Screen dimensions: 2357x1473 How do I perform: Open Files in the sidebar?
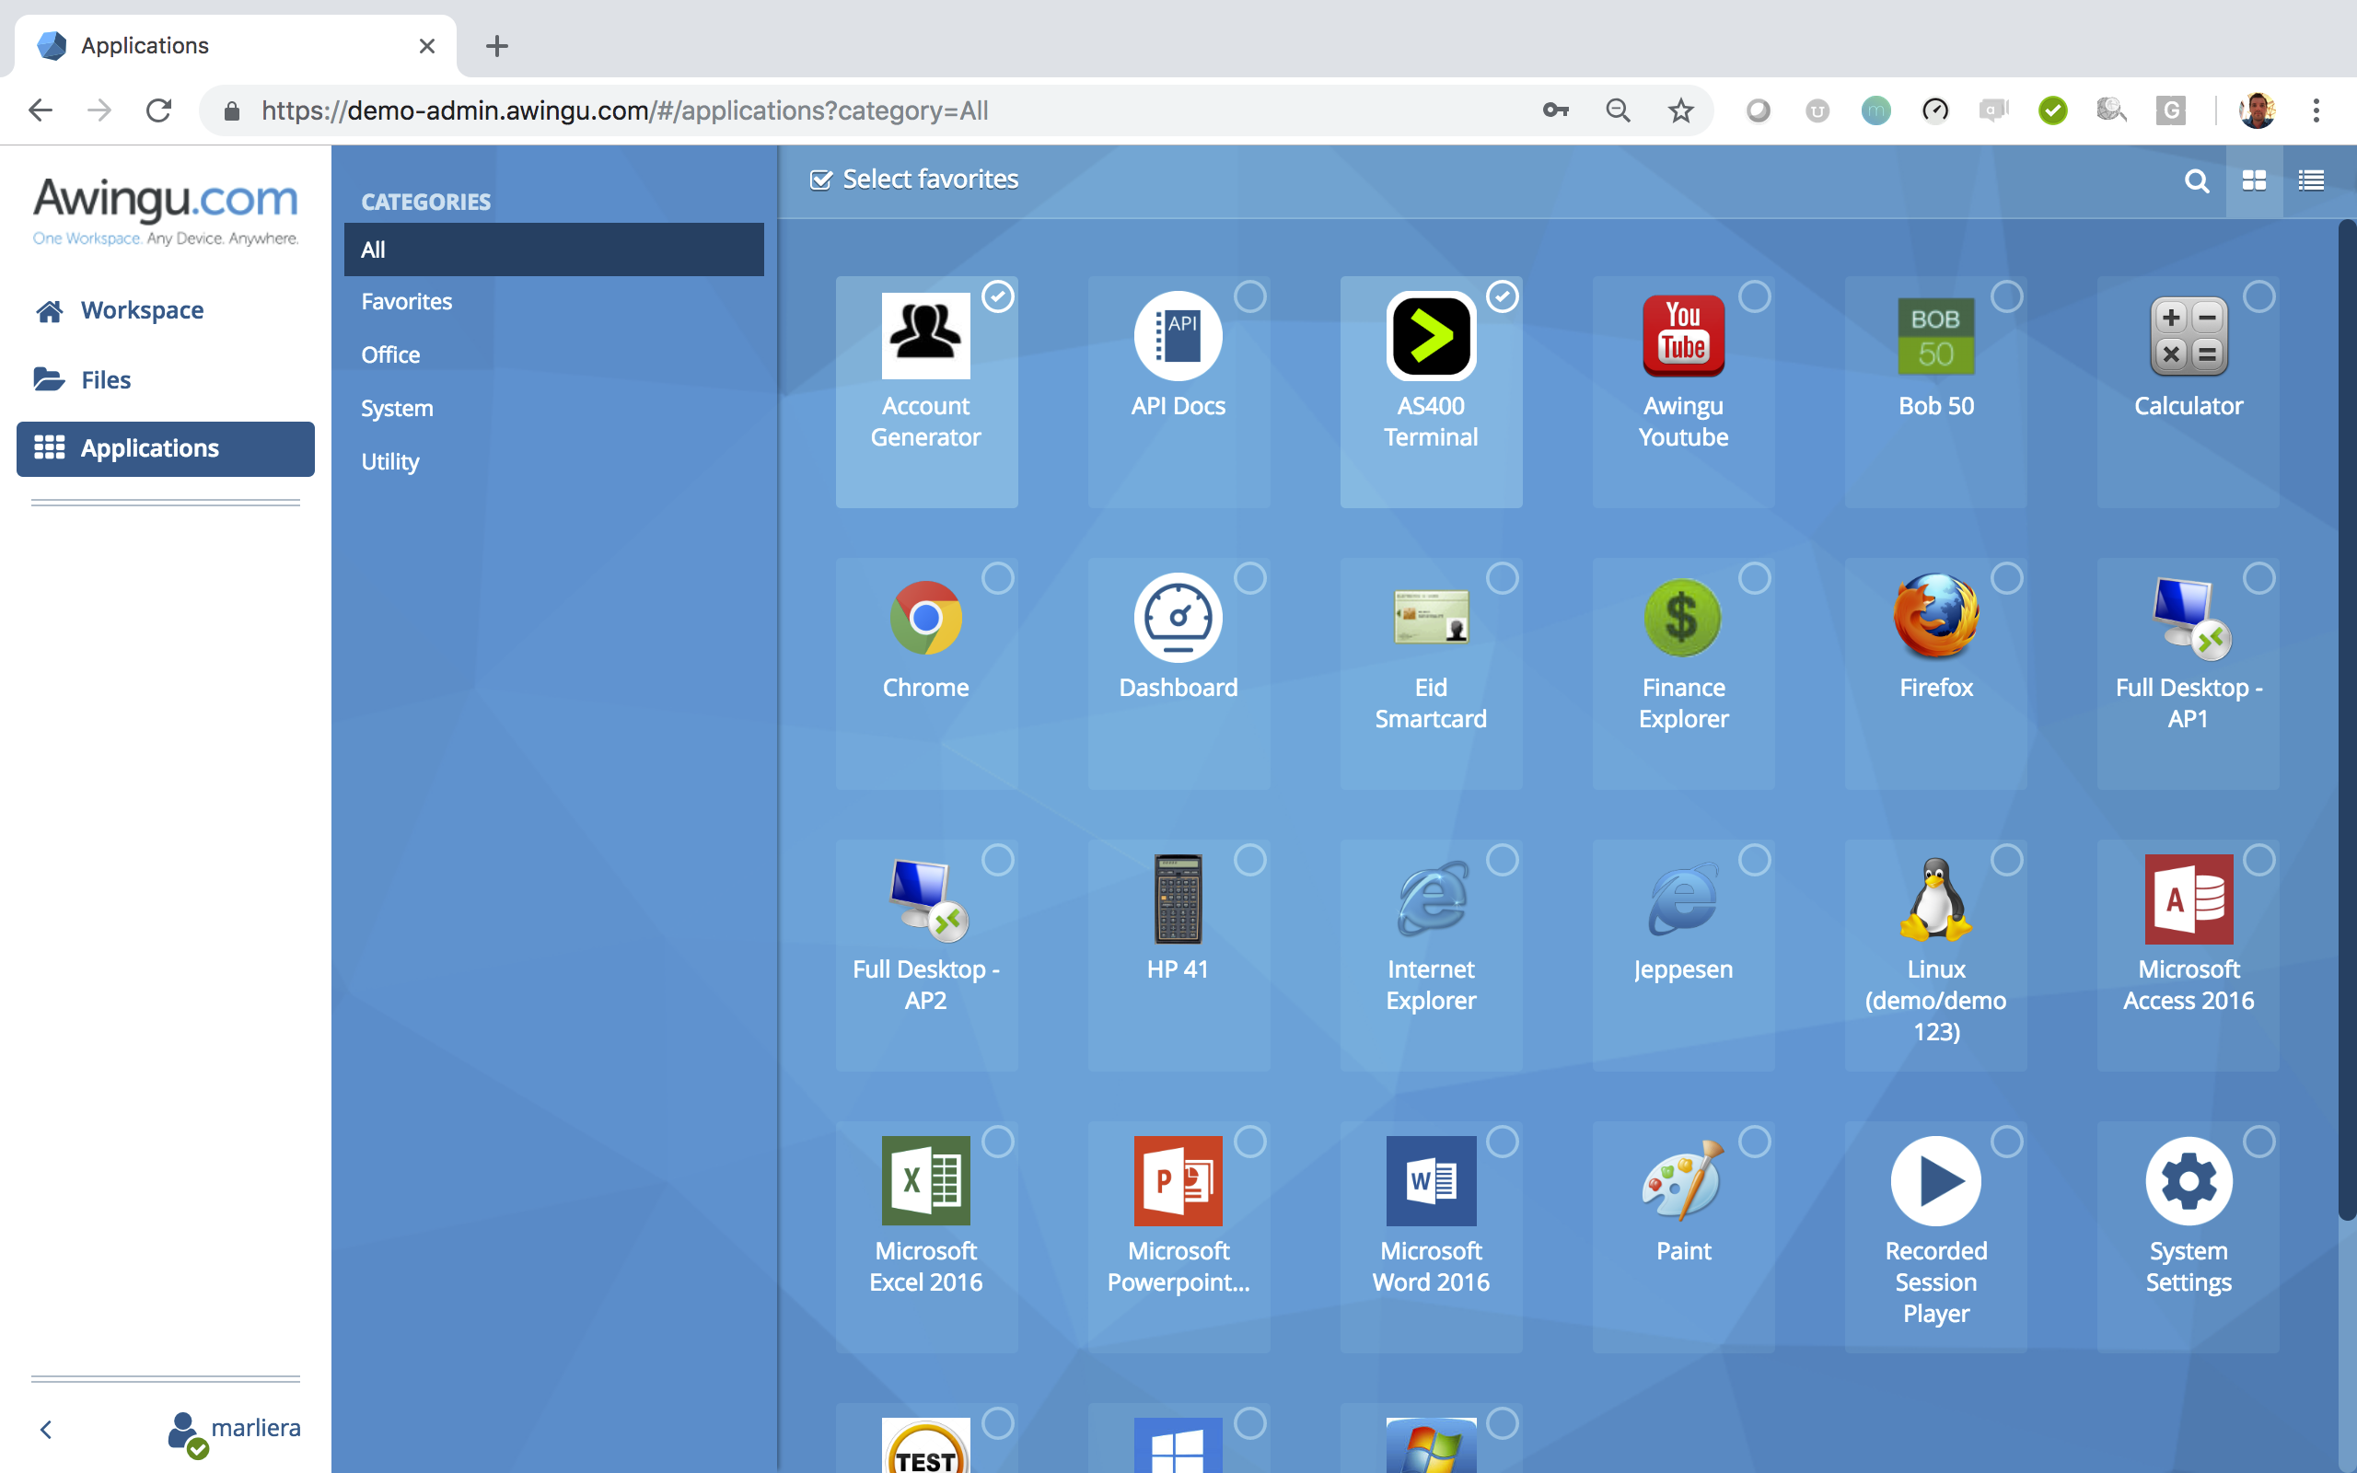pyautogui.click(x=166, y=379)
